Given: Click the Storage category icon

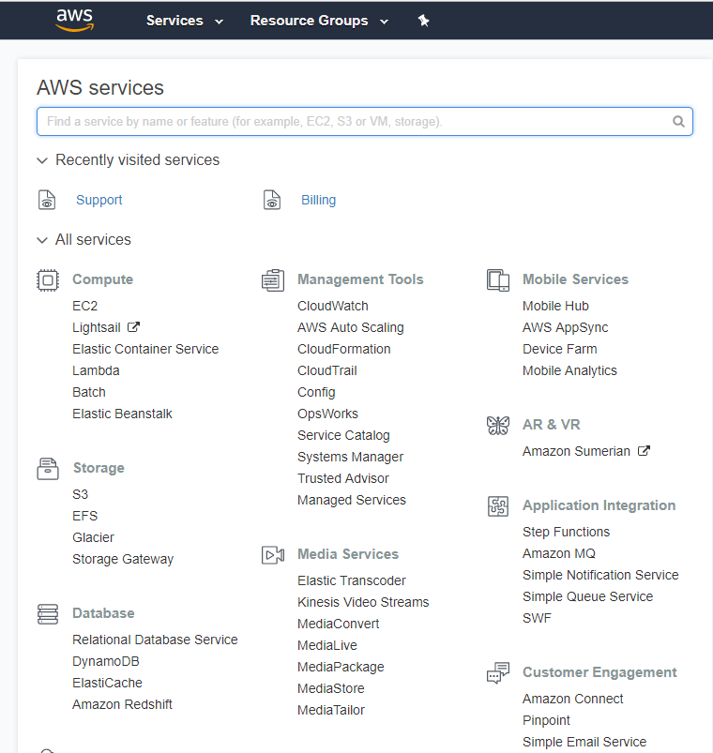Looking at the screenshot, I should coord(48,467).
